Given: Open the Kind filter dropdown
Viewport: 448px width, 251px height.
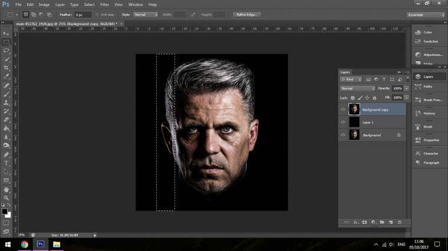Looking at the screenshot, I should tap(351, 79).
